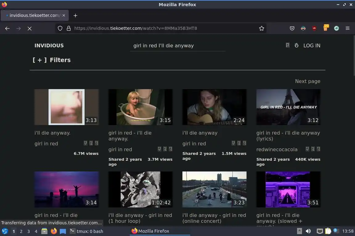Open clipboard manager tray icon
Screen dimensions: 355x236
[328, 231]
